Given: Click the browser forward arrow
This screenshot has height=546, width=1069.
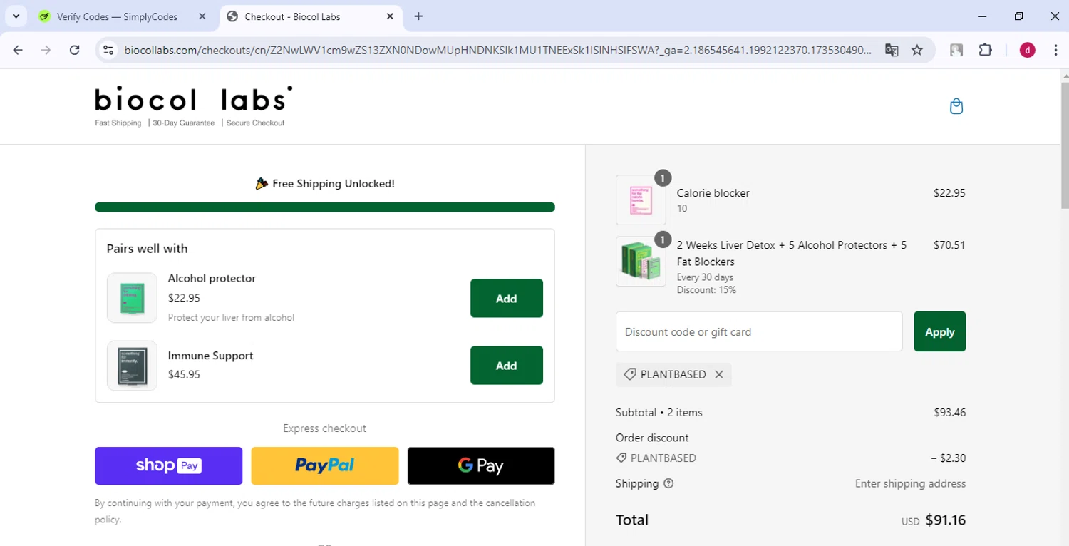Looking at the screenshot, I should click(x=46, y=50).
